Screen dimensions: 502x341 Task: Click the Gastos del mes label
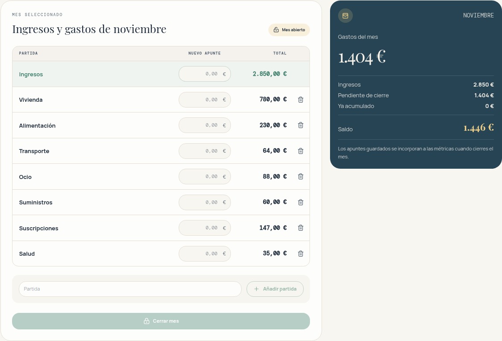358,37
